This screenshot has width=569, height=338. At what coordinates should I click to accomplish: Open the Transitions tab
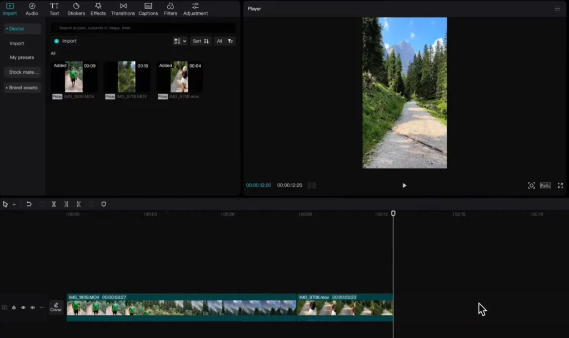tap(123, 9)
